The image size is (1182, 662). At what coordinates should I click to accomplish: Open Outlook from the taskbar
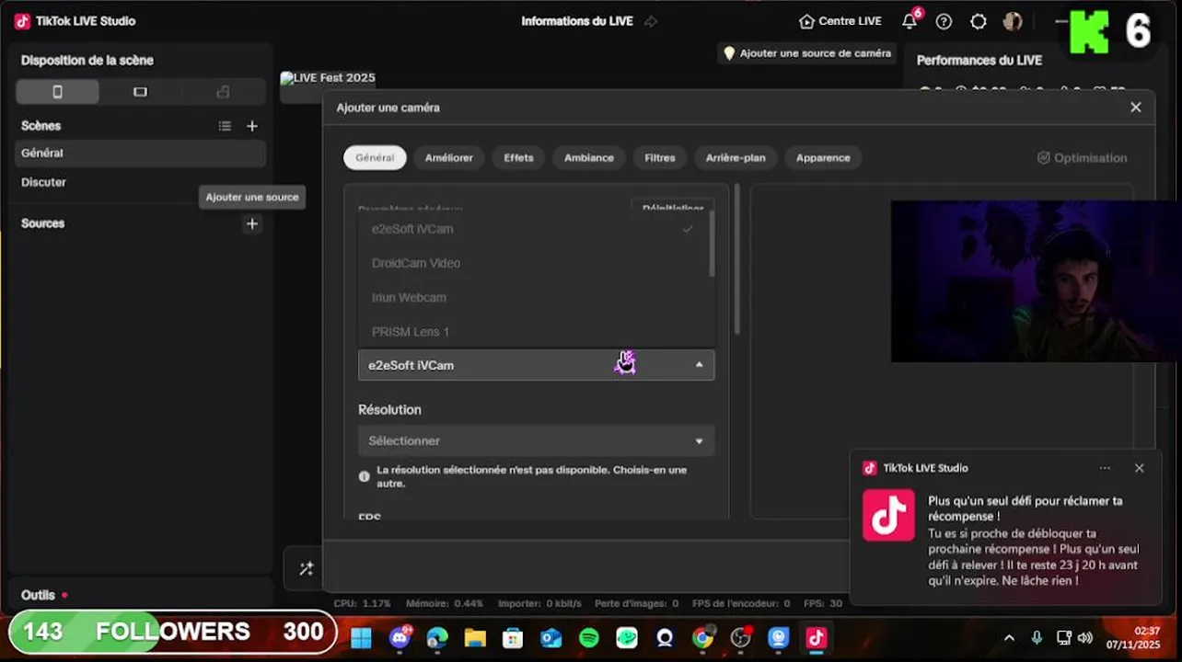point(550,638)
